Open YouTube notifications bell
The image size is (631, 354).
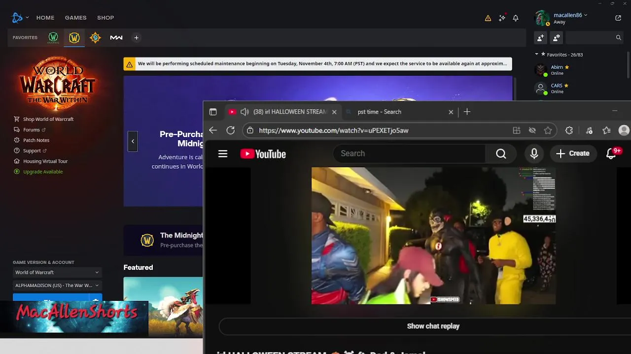[611, 154]
